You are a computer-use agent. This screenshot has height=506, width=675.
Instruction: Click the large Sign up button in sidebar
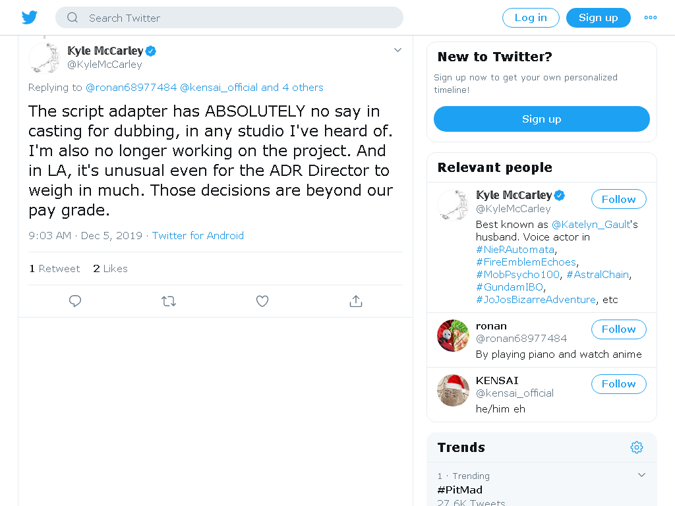(542, 119)
